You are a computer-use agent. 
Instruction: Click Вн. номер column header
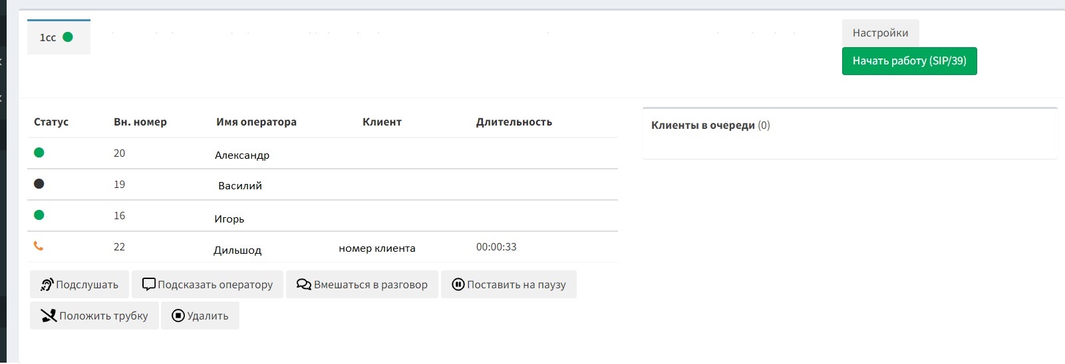[140, 122]
